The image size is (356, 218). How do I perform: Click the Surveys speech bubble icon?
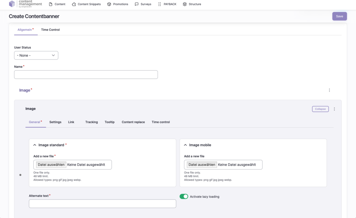pyautogui.click(x=136, y=4)
